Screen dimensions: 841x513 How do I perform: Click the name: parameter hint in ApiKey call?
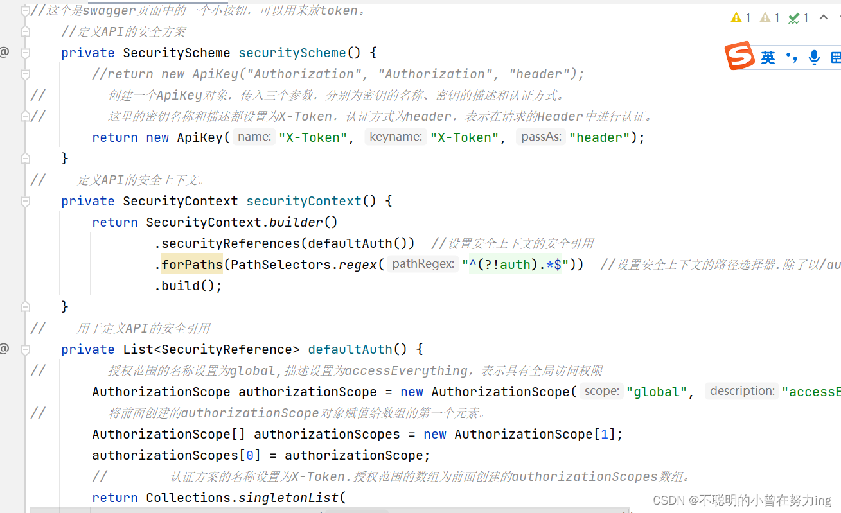(x=253, y=136)
